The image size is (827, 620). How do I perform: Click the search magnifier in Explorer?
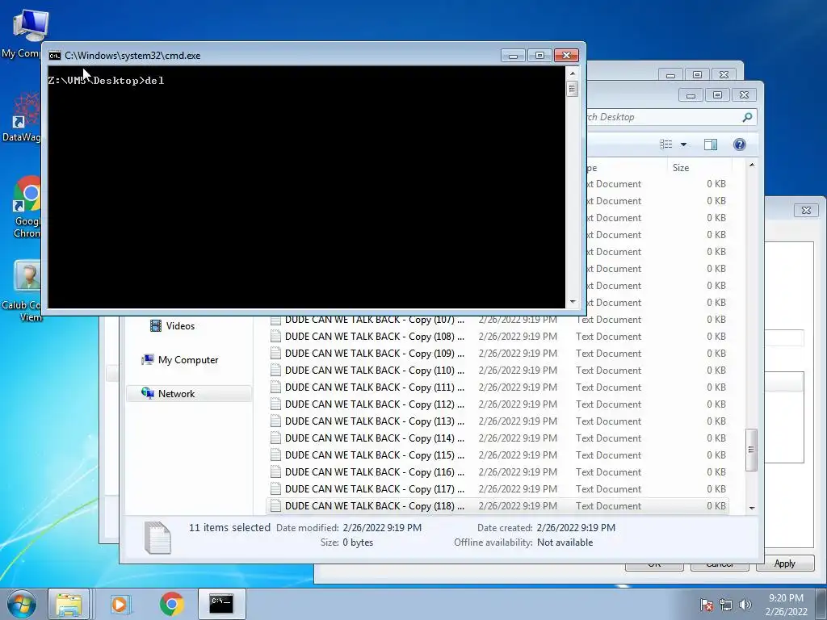[x=747, y=117]
